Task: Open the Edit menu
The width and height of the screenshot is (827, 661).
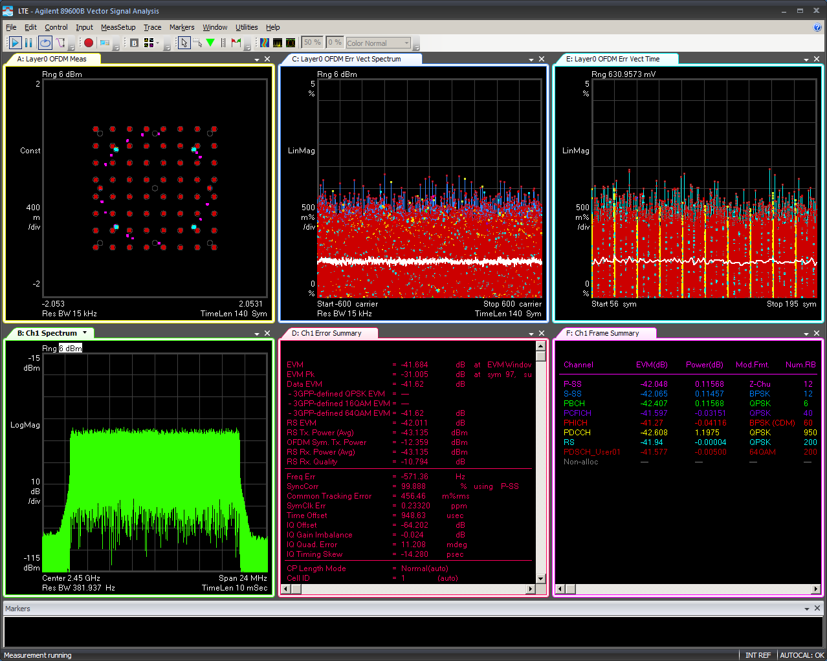Action: click(30, 27)
